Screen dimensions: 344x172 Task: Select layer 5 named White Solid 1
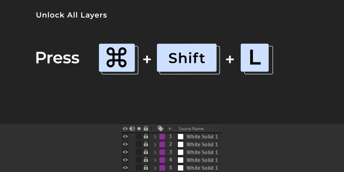(x=202, y=168)
